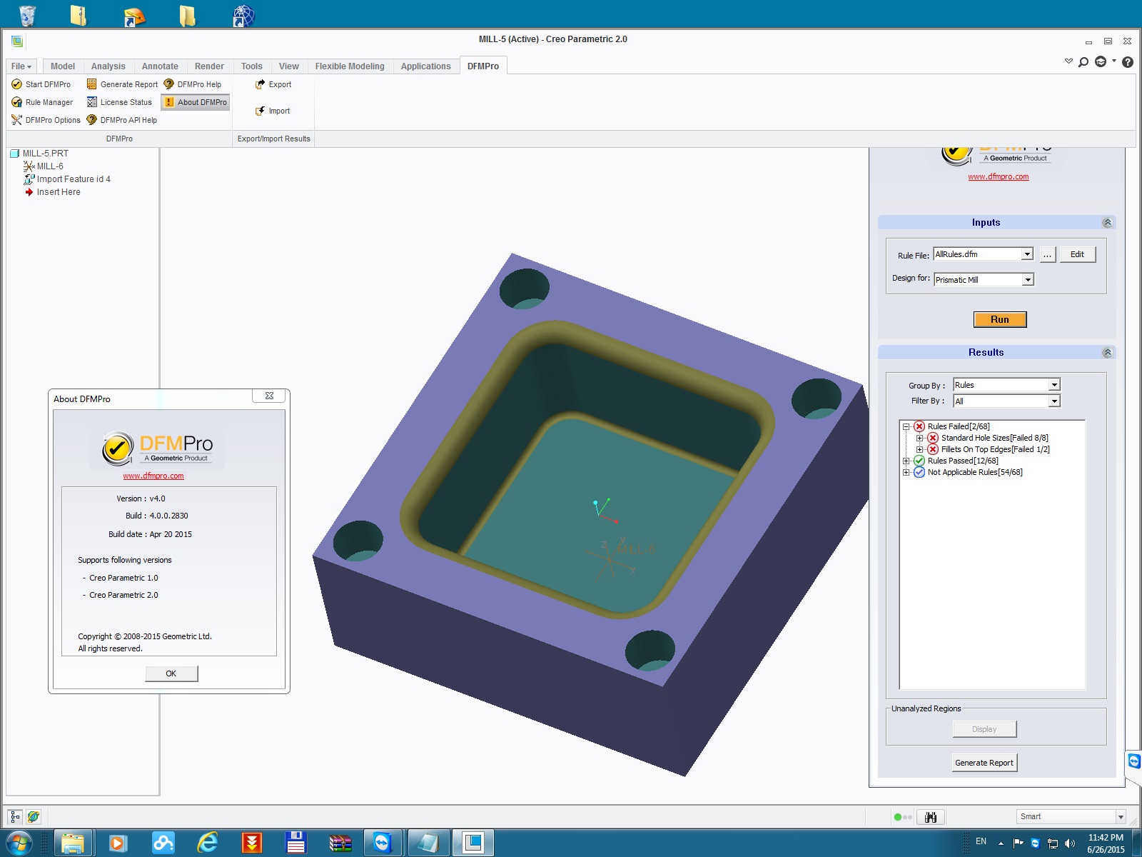Image resolution: width=1142 pixels, height=857 pixels.
Task: Close the About DFMPro dialog
Action: tap(269, 396)
